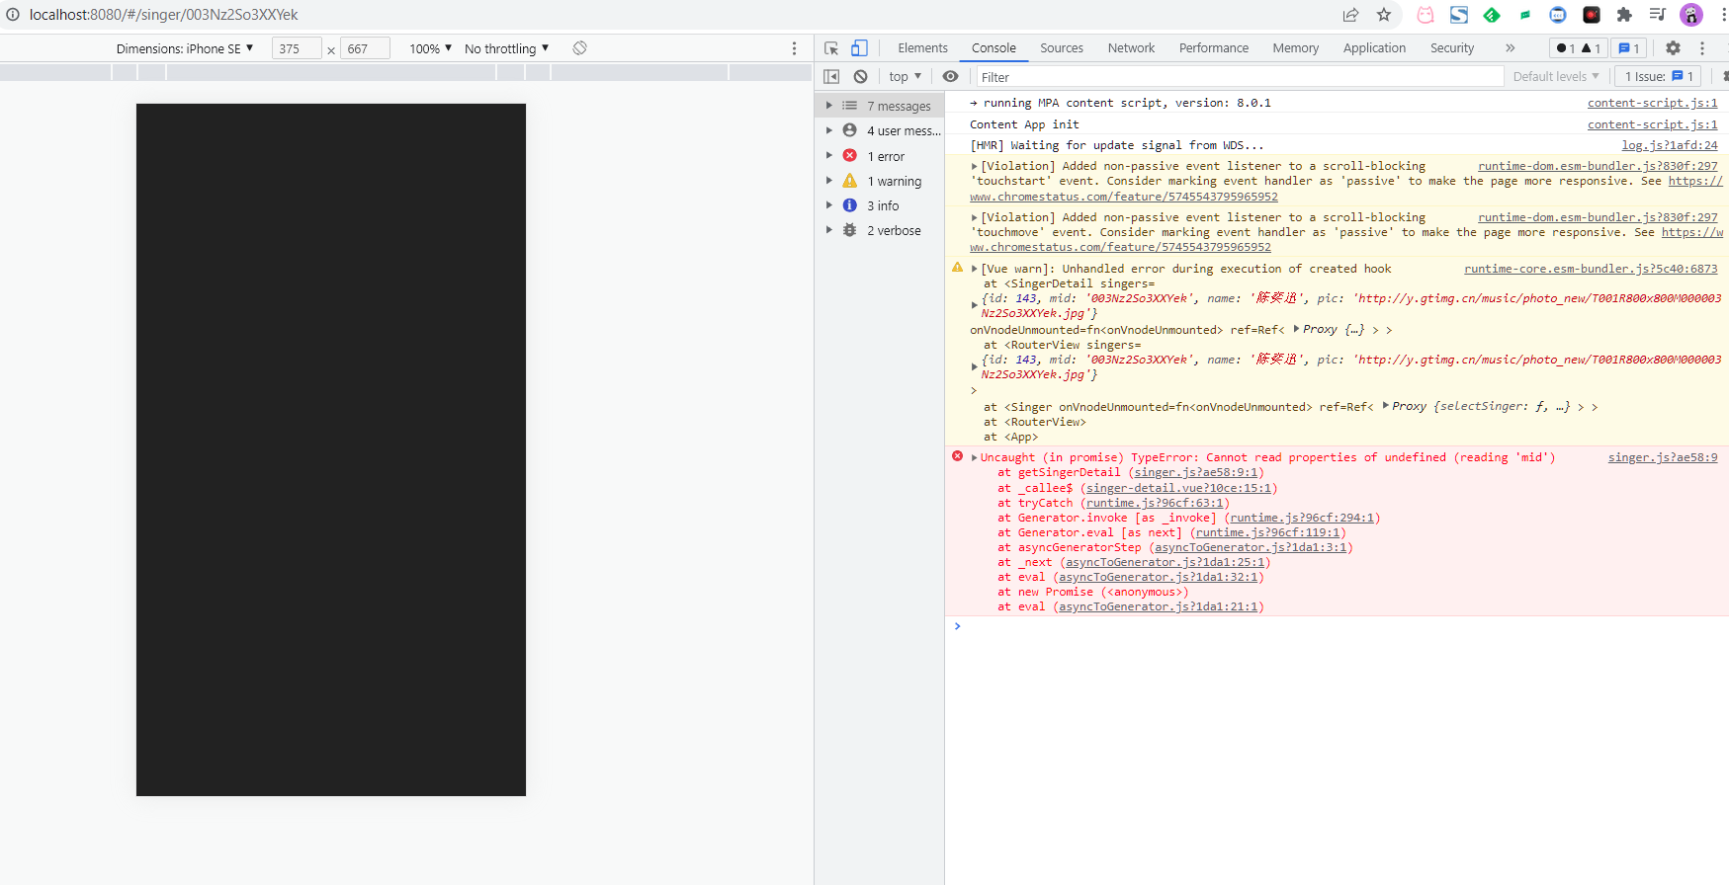
Task: Toggle the device toolbar icon
Action: pos(859,48)
